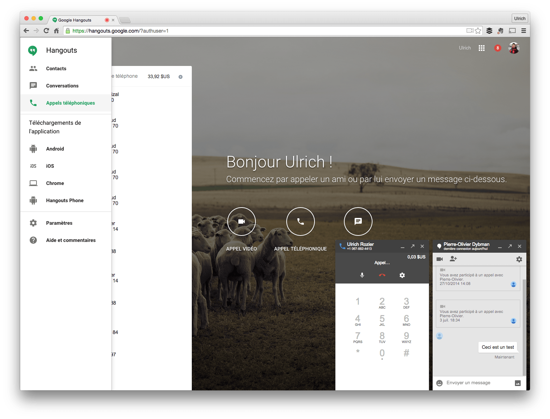Screen dimensions: 550x419
Task: Click the Conversations chat bubble icon
Action: click(33, 86)
